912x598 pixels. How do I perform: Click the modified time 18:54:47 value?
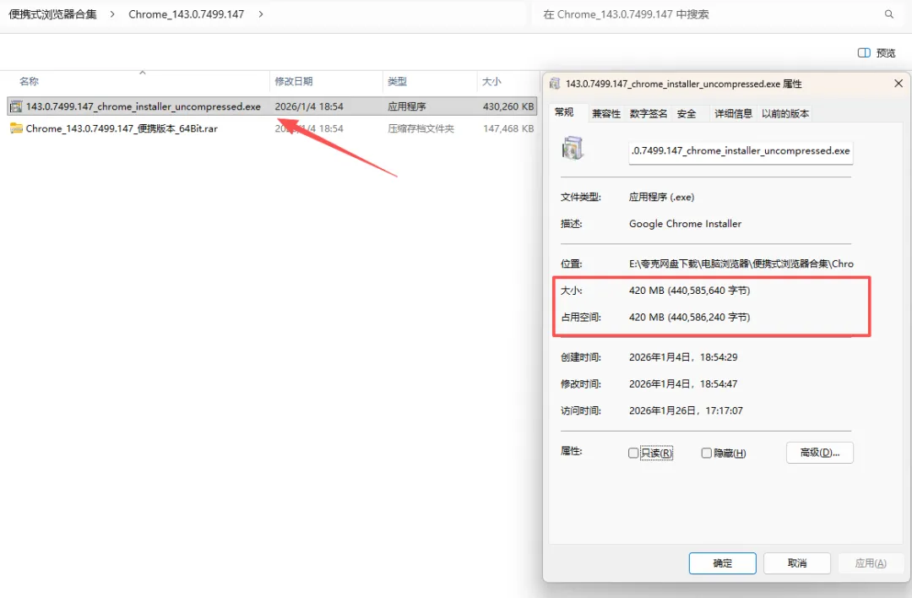683,384
